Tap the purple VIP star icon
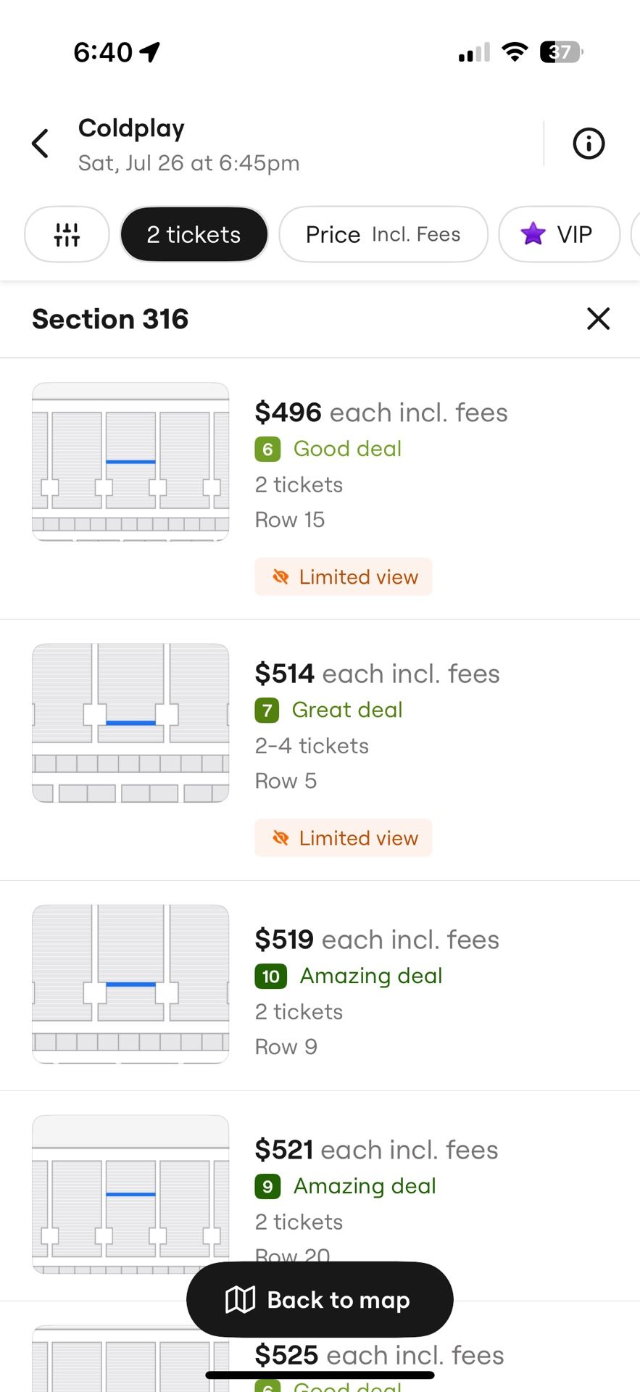Viewport: 640px width, 1392px height. pyautogui.click(x=533, y=233)
